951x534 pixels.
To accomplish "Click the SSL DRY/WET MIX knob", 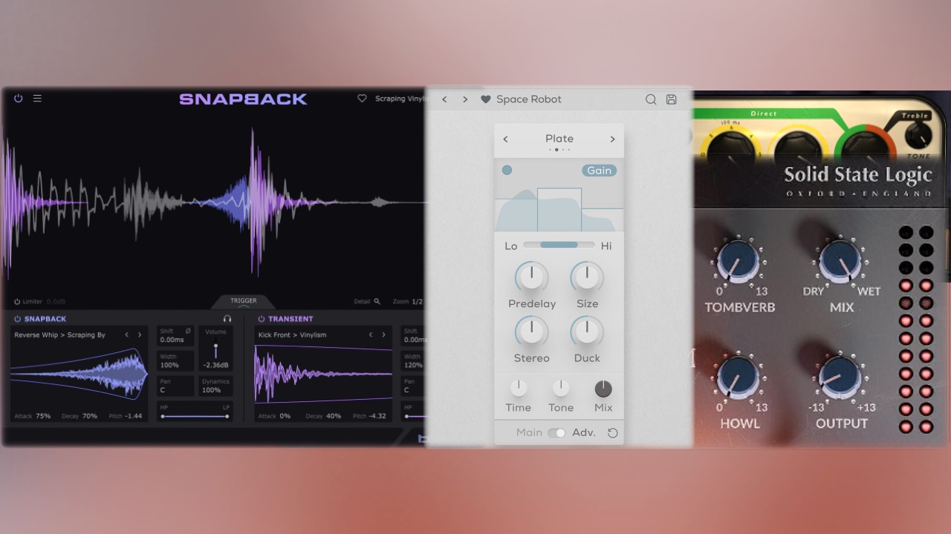I will click(840, 261).
